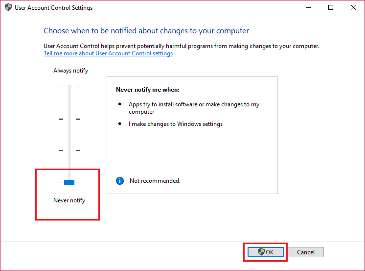Set the slider to the top Always notify tick
This screenshot has width=365, height=271.
pos(69,88)
